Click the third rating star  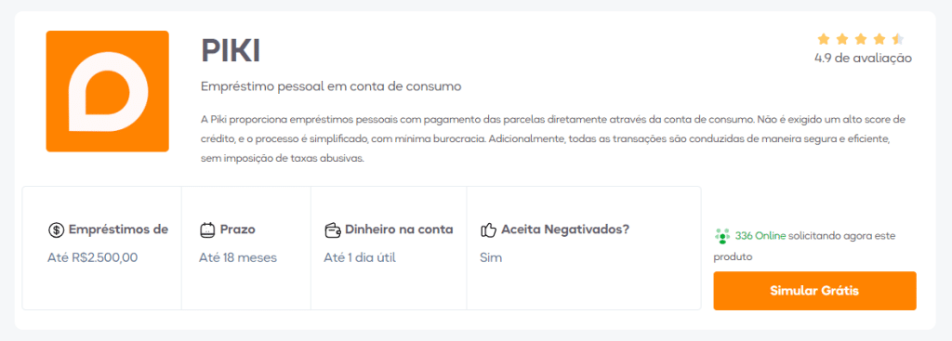[860, 39]
